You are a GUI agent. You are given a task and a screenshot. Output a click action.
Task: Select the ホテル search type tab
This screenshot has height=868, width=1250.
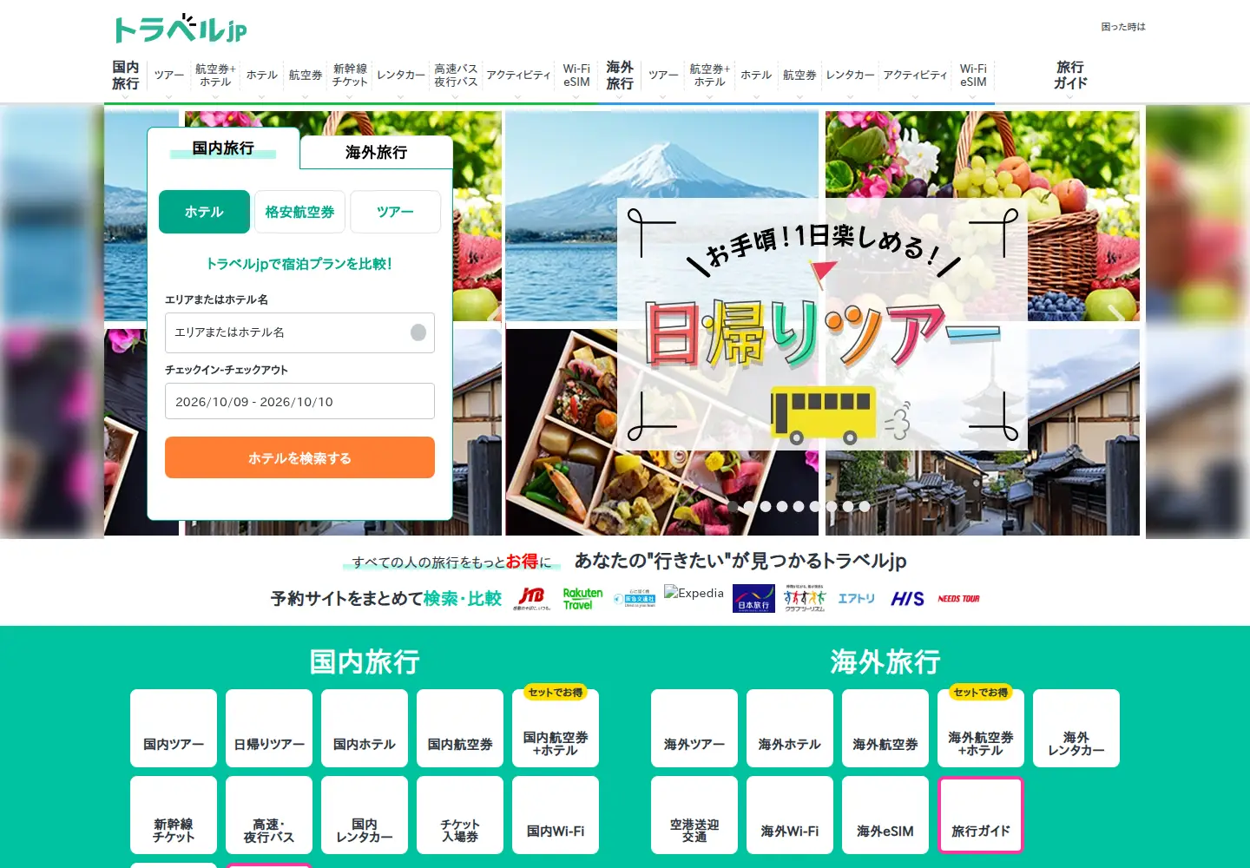pos(204,212)
